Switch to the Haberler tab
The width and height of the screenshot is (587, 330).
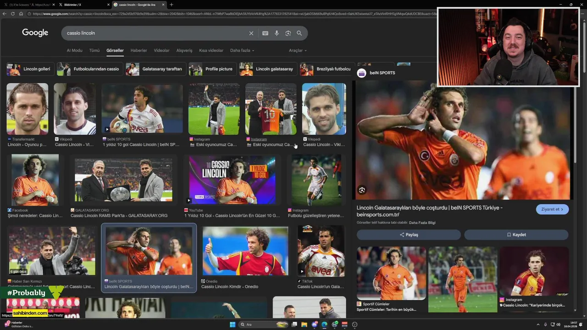(x=138, y=50)
